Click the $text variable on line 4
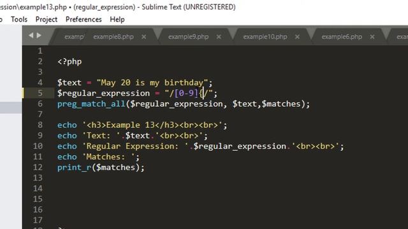This screenshot has height=229, width=408. click(x=69, y=83)
